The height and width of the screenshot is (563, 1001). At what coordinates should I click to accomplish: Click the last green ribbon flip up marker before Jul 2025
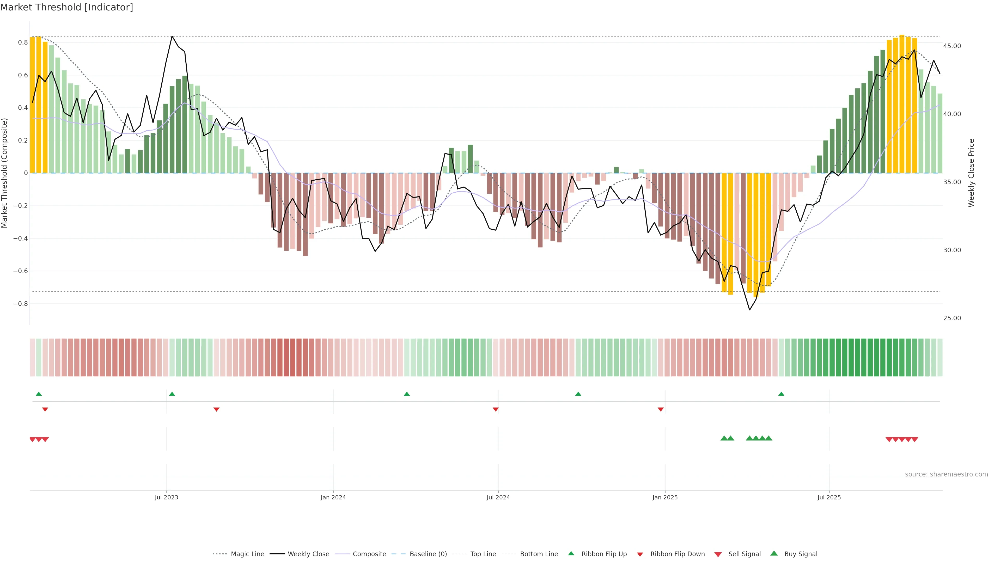[x=781, y=394]
